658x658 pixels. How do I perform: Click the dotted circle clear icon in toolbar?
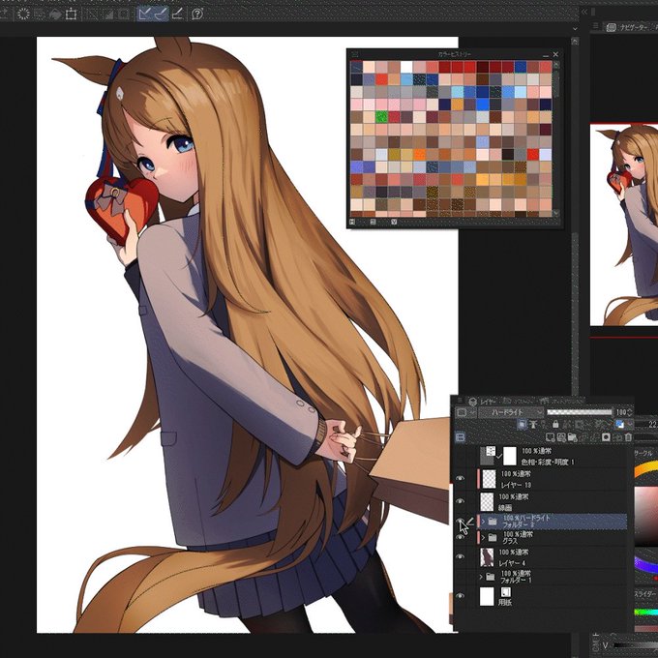(x=23, y=14)
